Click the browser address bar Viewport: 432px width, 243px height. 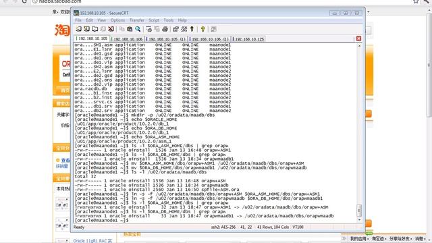pos(221,1)
